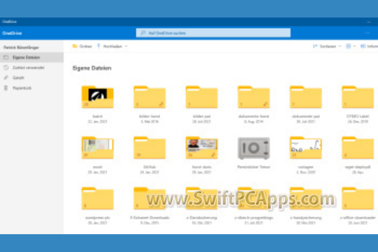Screen dimensions: 378x252
Task: Open the Geteilt section in sidebar
Action: (31, 78)
